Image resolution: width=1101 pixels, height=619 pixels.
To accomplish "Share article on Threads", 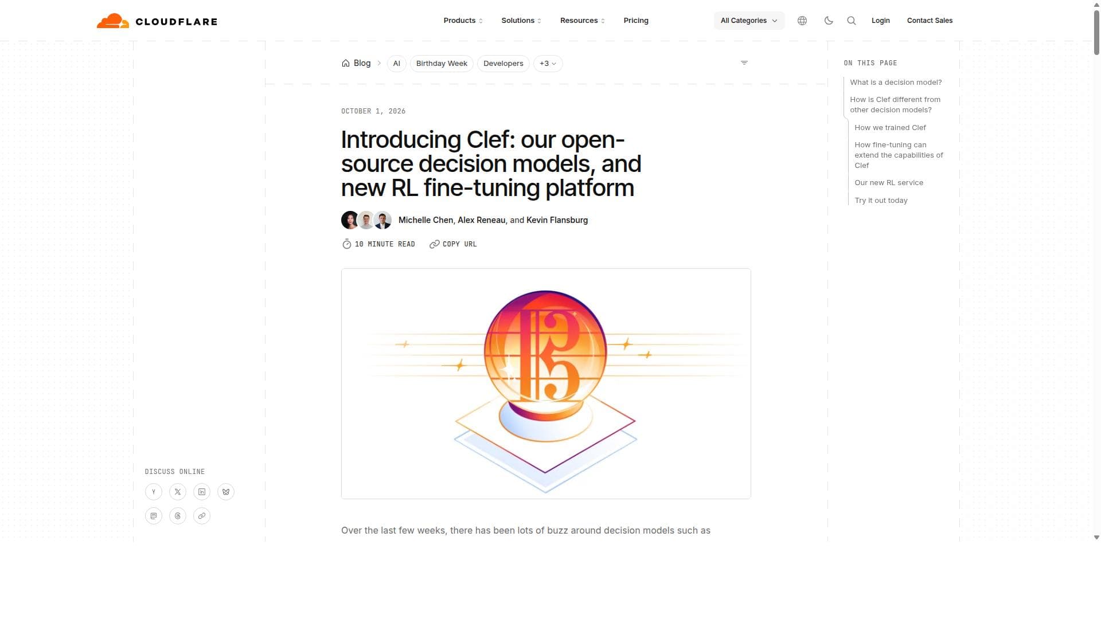I will coord(178,516).
